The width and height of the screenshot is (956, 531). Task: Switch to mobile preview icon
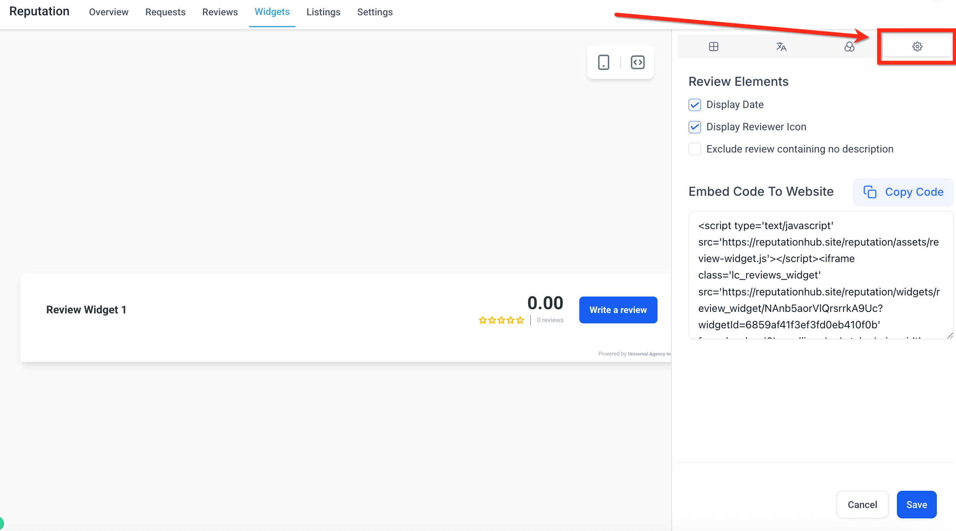[603, 62]
